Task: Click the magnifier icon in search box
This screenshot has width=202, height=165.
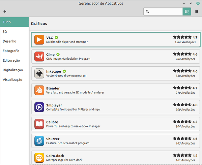Action: point(147,12)
